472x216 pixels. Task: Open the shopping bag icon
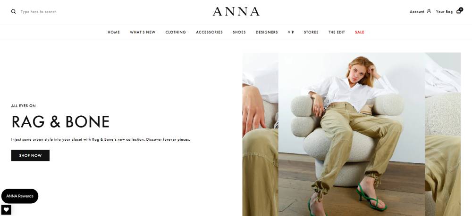tap(459, 11)
